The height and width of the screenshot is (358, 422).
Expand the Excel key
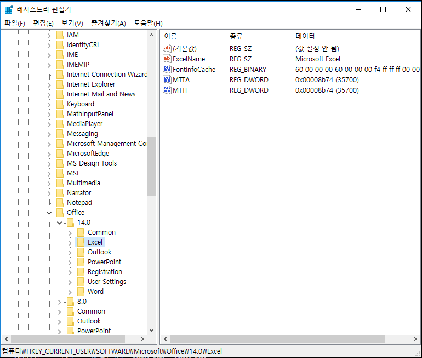pyautogui.click(x=70, y=243)
